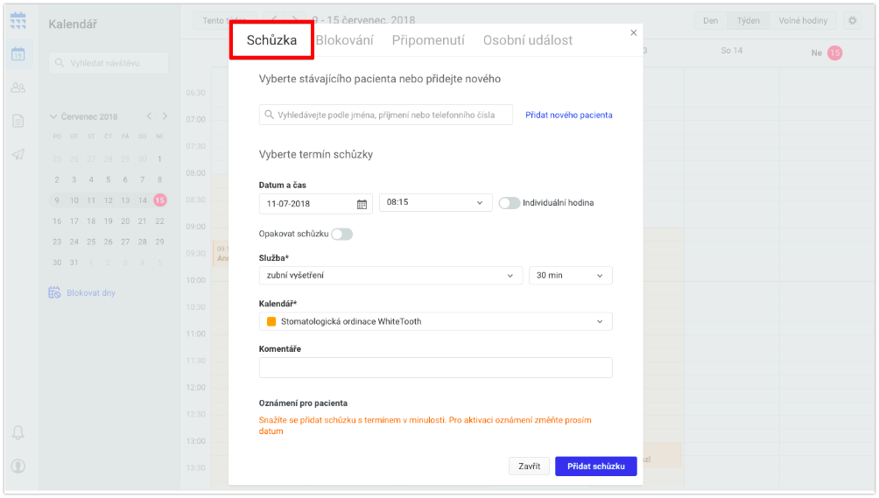Click the Přidat nového pacienta link
This screenshot has height=498, width=879.
click(568, 115)
